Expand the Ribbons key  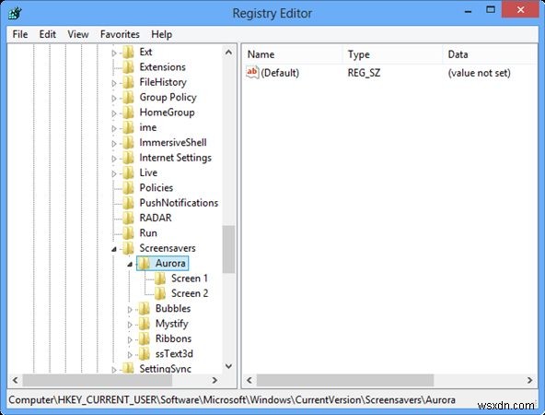point(130,339)
